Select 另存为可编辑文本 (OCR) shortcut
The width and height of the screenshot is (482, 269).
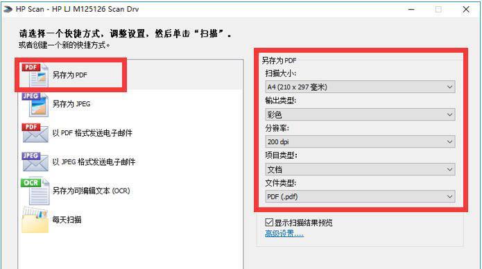point(91,191)
